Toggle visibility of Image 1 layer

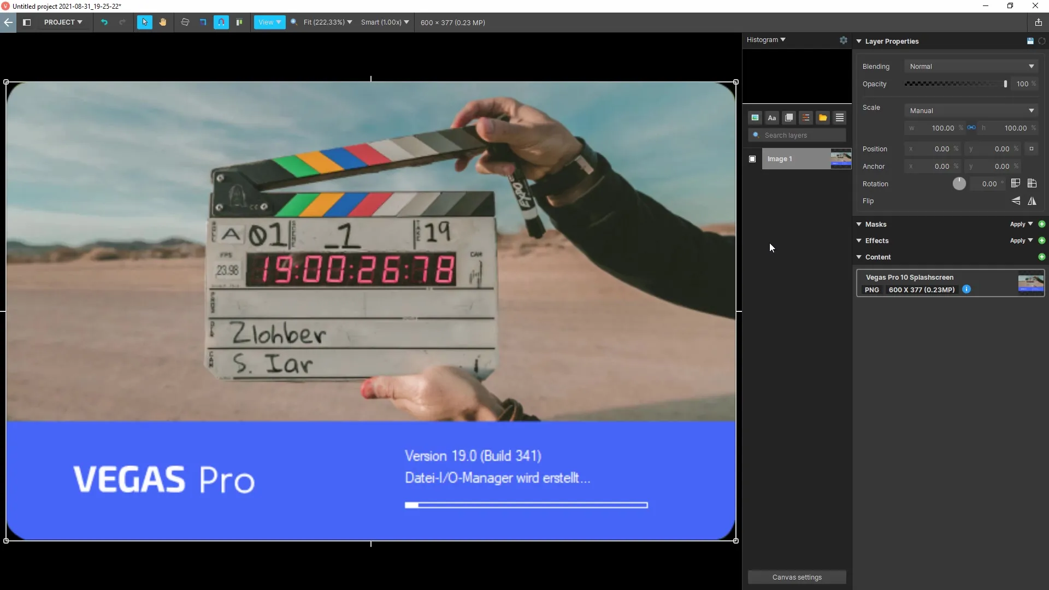pyautogui.click(x=752, y=158)
